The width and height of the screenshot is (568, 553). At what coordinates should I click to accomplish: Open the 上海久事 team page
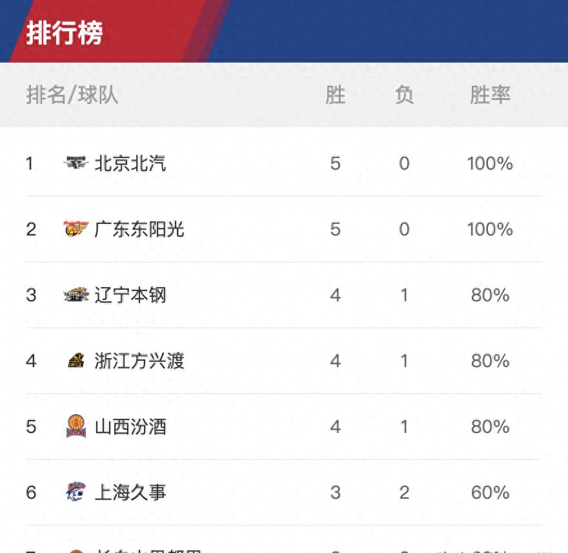pyautogui.click(x=130, y=492)
